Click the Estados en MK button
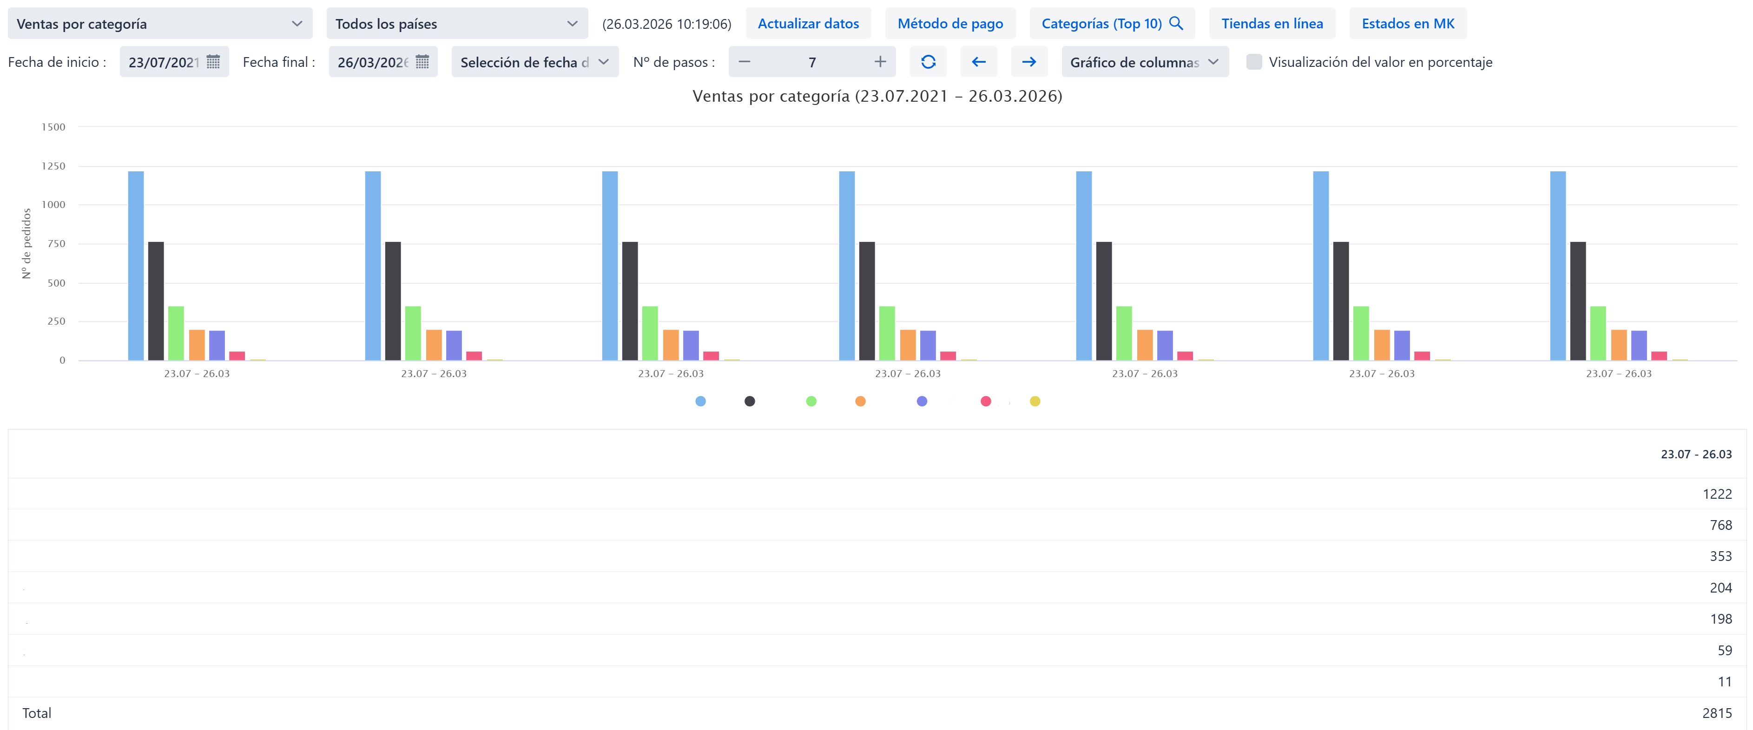Viewport: 1753px width, 730px height. coord(1408,23)
